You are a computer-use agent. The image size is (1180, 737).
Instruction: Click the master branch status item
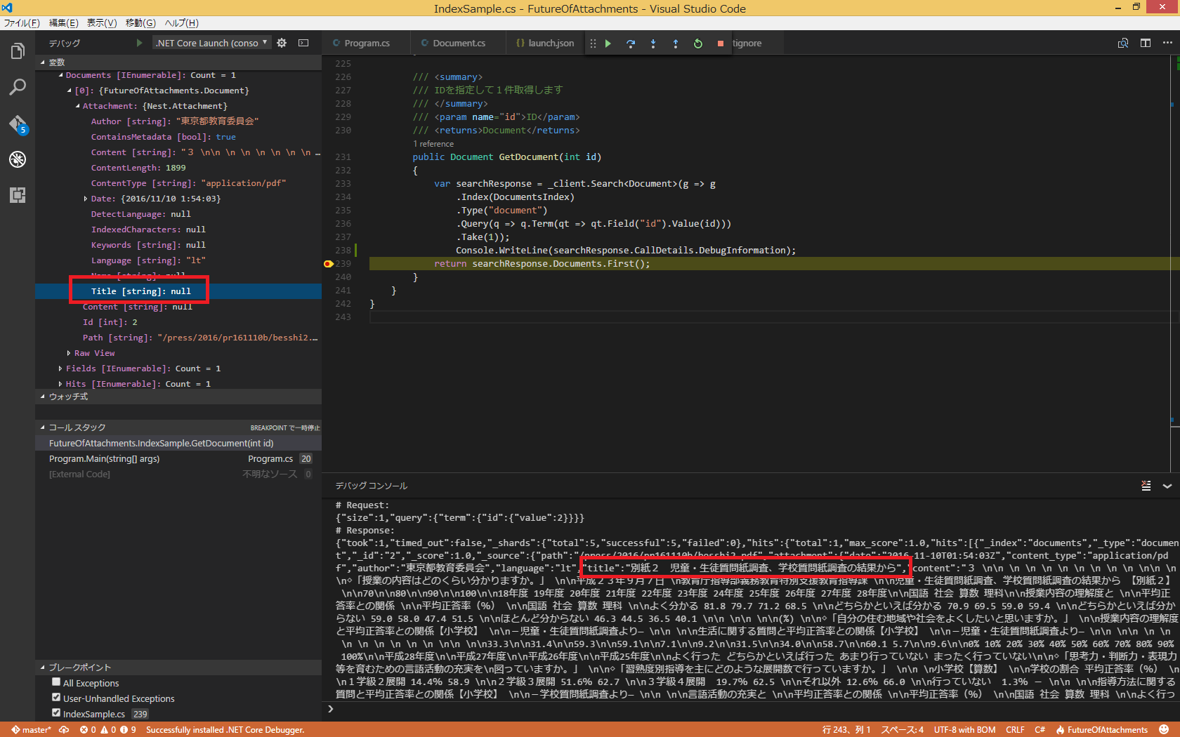tap(31, 730)
